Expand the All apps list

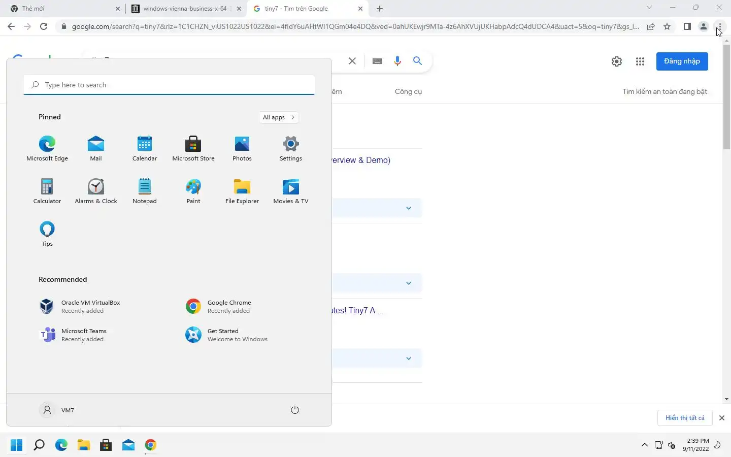279,117
